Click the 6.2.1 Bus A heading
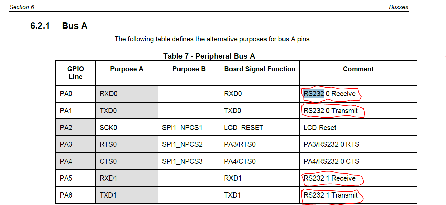Viewport: 446px width, 205px height. [59, 26]
